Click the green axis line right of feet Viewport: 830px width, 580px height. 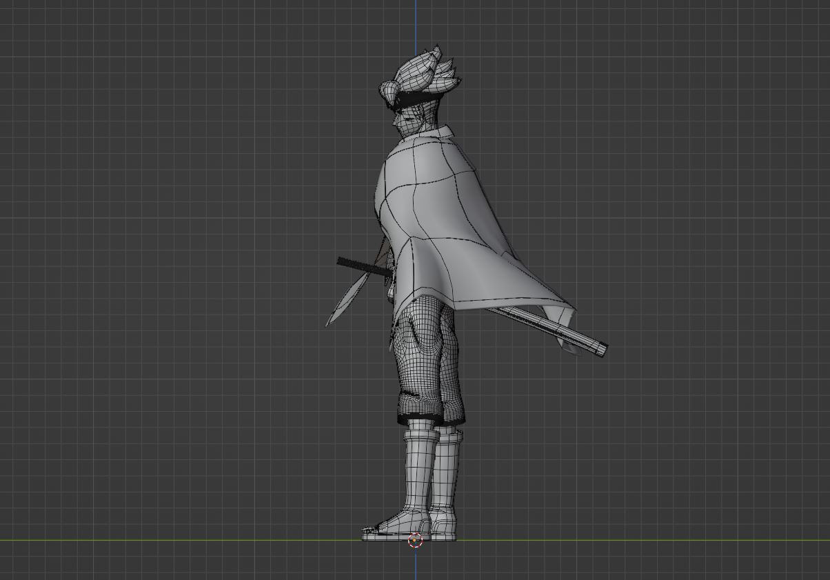pos(620,540)
